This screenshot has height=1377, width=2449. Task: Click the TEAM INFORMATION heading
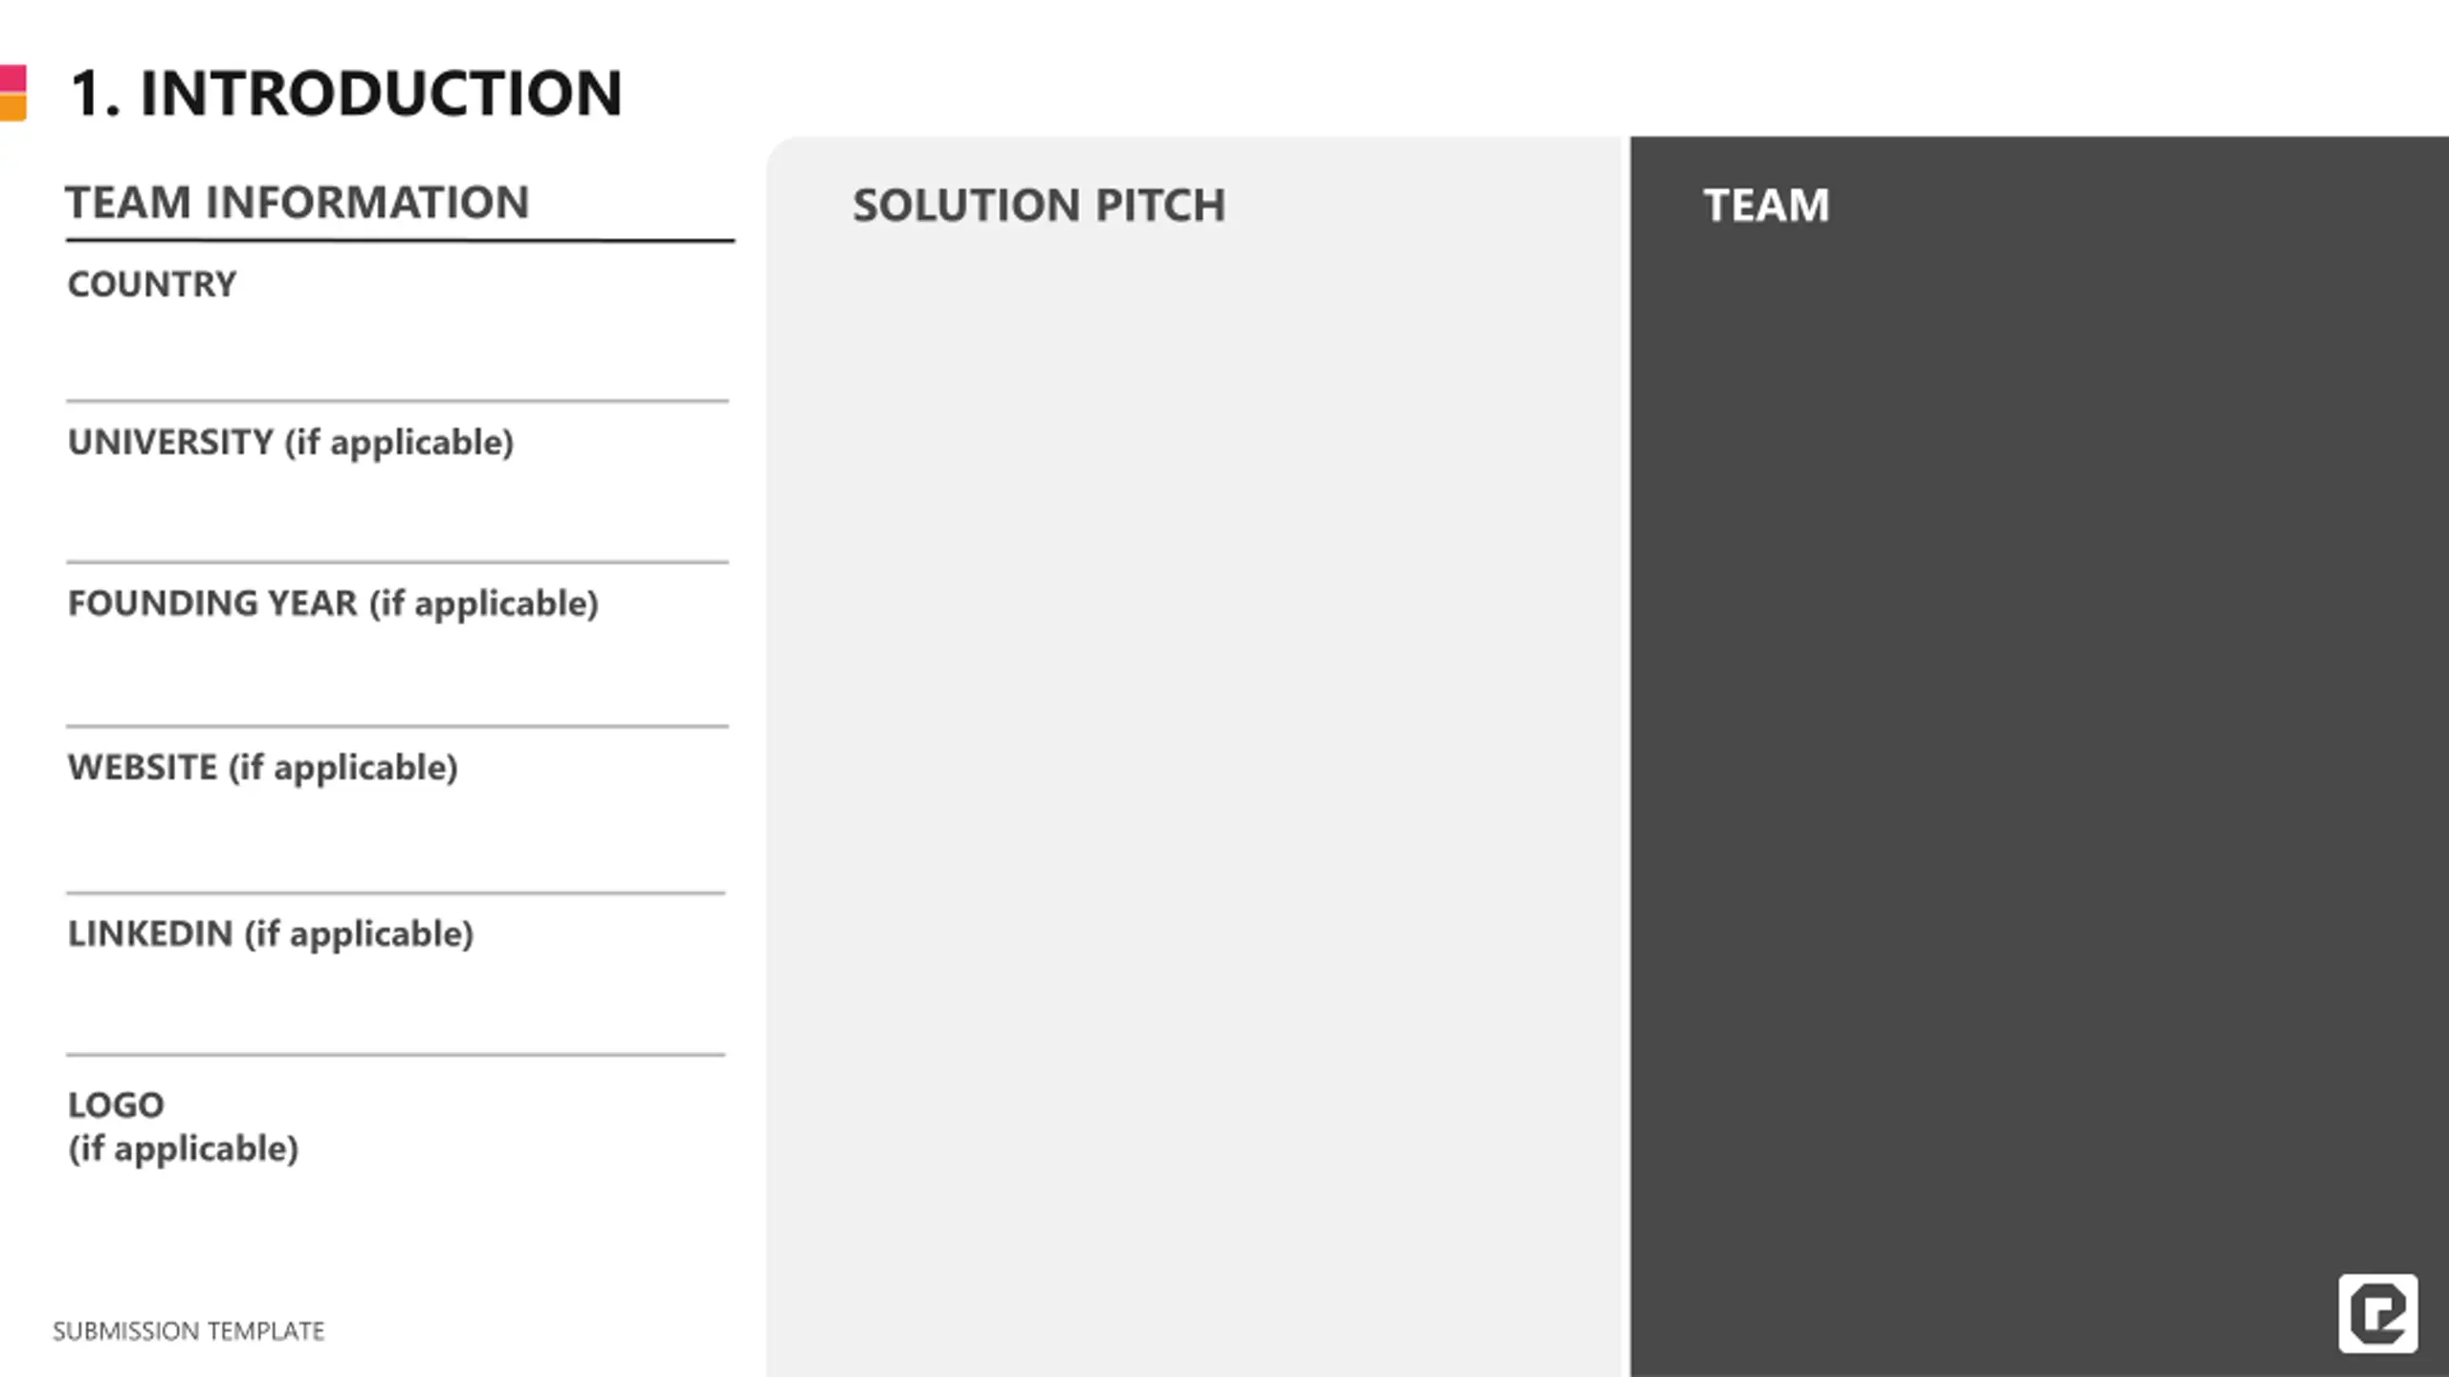pos(297,202)
